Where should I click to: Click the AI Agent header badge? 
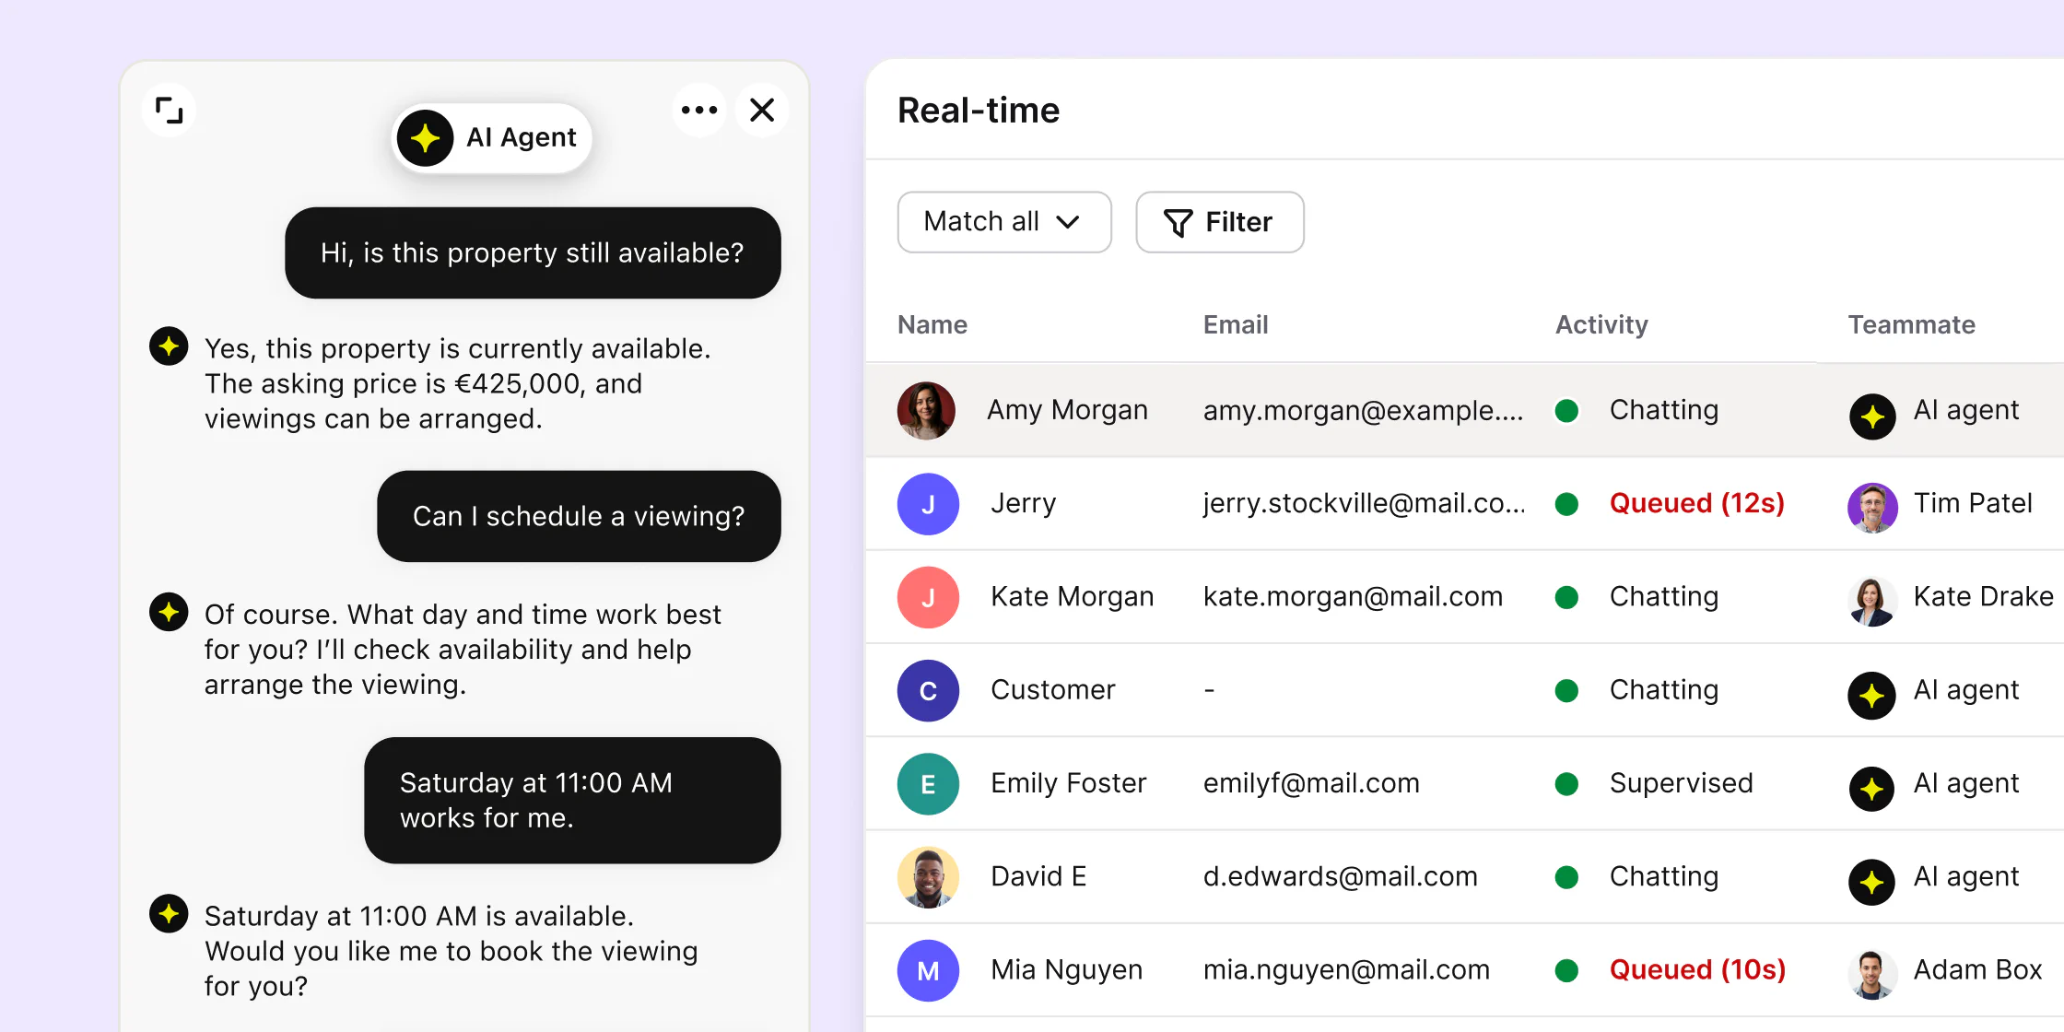tap(492, 138)
